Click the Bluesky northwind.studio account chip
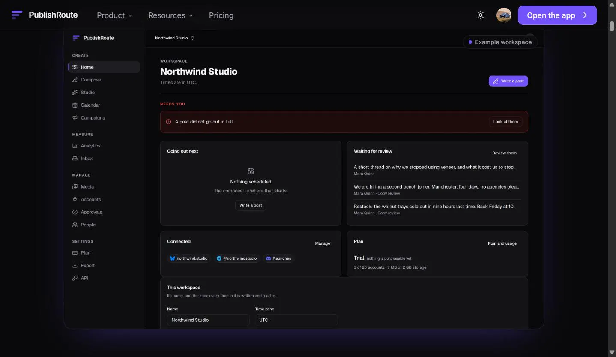The image size is (616, 357). 189,258
